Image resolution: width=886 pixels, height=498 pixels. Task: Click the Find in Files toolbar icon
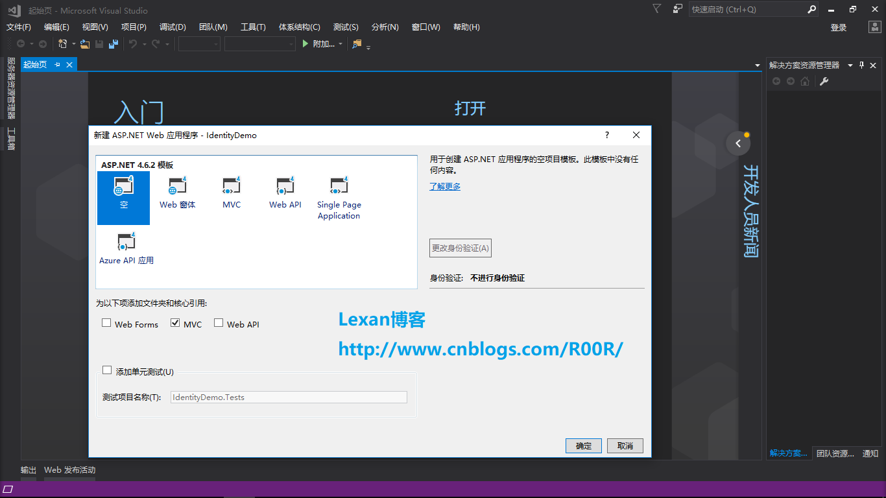click(357, 44)
